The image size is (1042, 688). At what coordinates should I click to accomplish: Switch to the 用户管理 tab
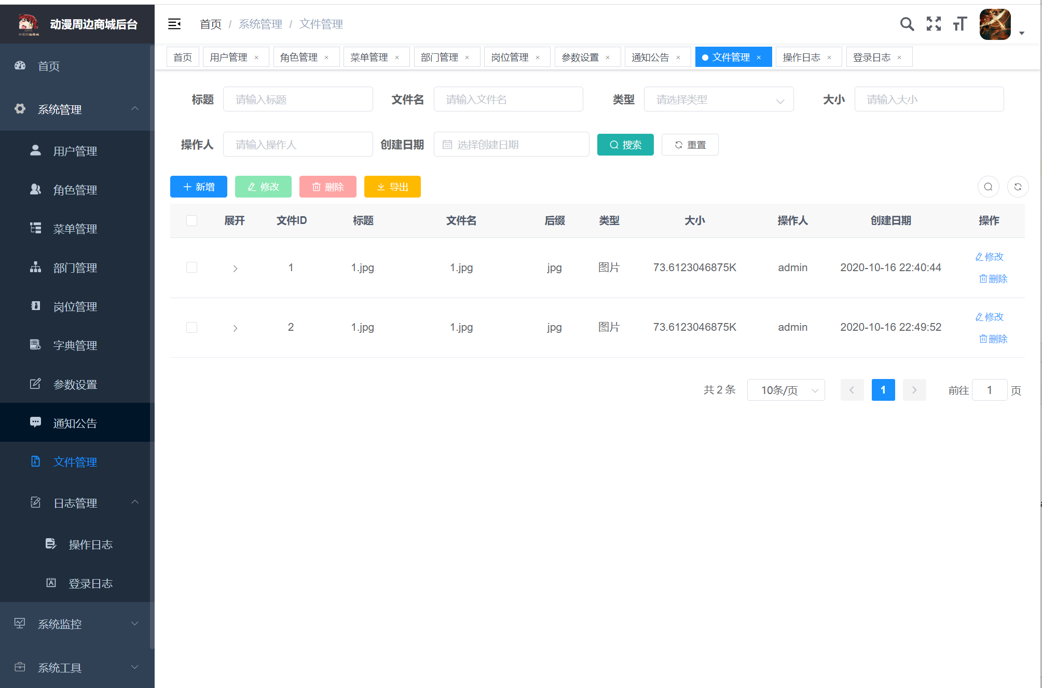pyautogui.click(x=228, y=57)
